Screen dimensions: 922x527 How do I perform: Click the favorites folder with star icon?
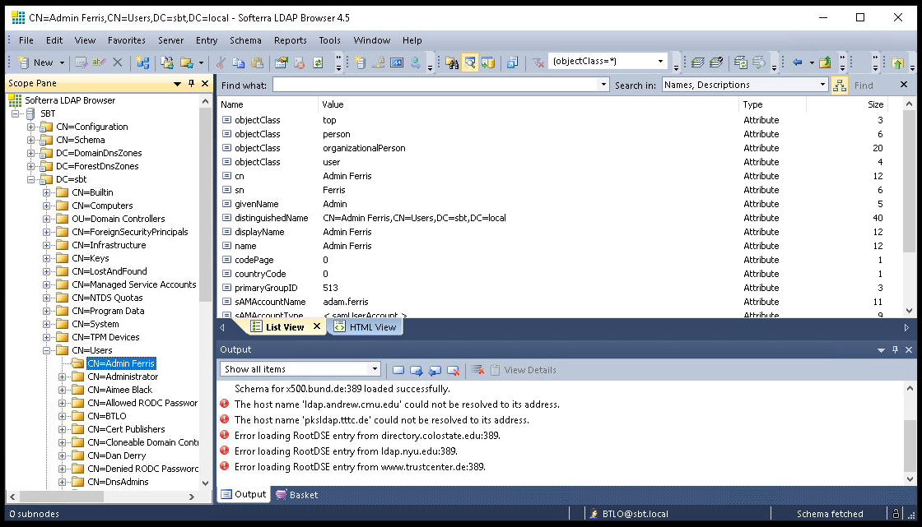(186, 62)
